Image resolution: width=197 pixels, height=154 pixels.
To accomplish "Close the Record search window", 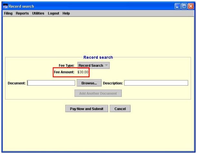I will click(x=191, y=6).
